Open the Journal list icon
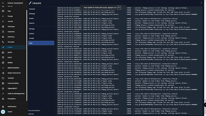Screen dimensions: 206x116 tap(3, 22)
